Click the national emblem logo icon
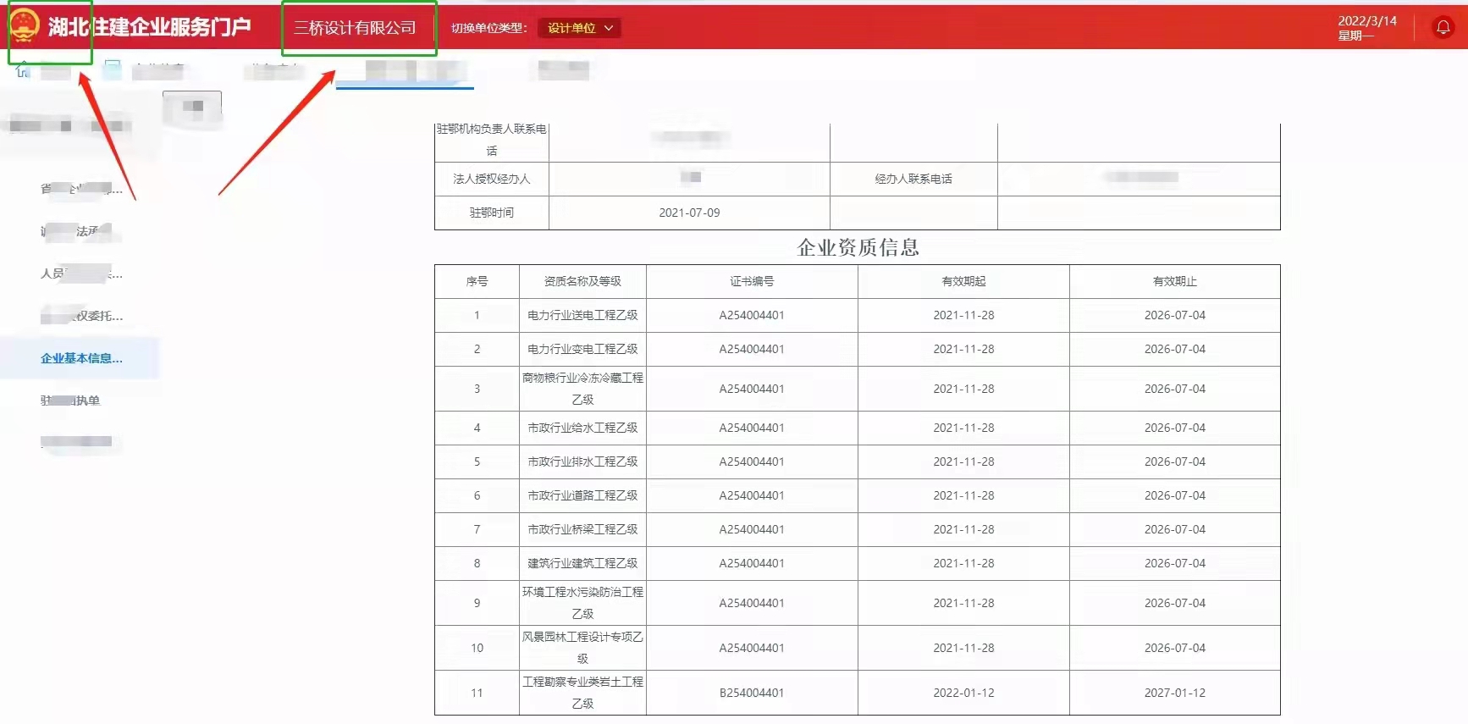The width and height of the screenshot is (1468, 724). (25, 26)
